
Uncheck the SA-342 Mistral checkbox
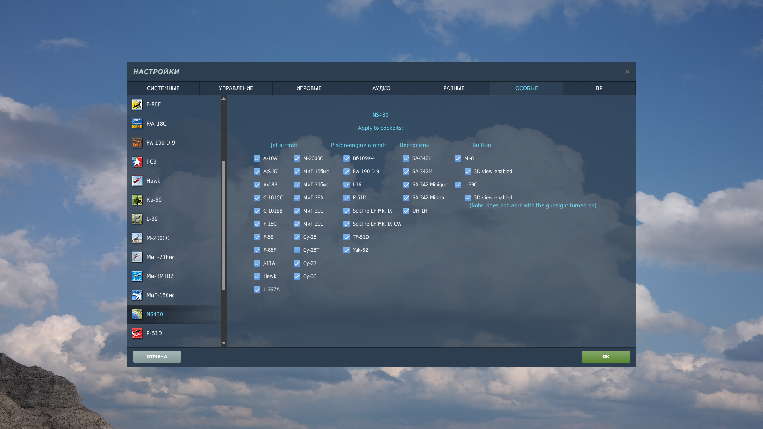pos(406,198)
